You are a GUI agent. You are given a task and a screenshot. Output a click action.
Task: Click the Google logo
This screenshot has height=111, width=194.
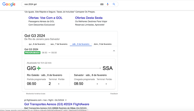tap(9, 4)
